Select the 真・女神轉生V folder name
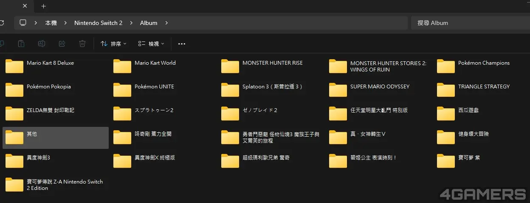This screenshot has height=203, width=530. (367, 134)
